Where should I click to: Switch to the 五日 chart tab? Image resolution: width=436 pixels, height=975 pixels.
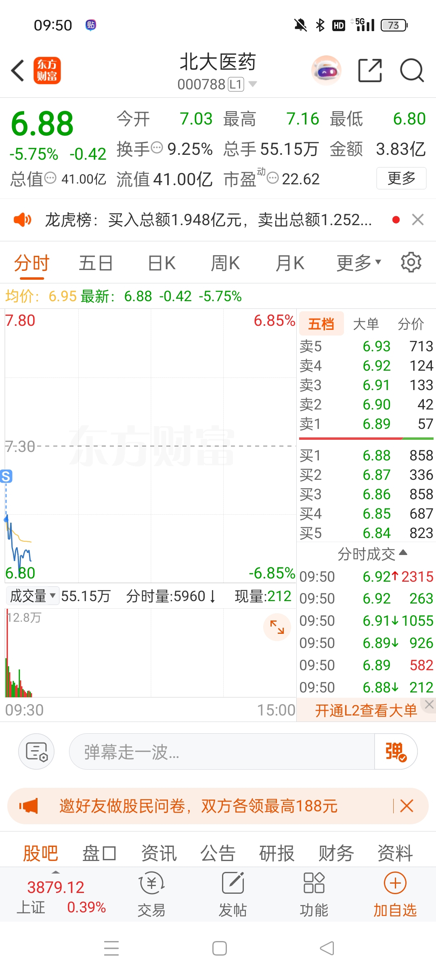pyautogui.click(x=96, y=263)
